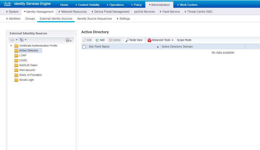Select LDAP in the sources tree

[23, 55]
